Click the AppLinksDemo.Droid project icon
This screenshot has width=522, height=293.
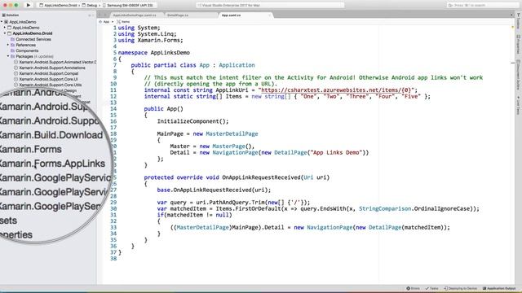[x=9, y=33]
